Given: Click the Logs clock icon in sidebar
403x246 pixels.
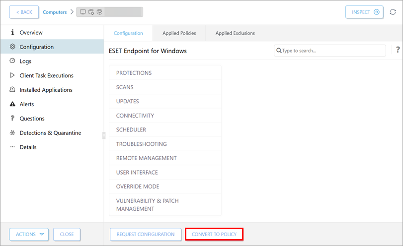Looking at the screenshot, I should 12,61.
